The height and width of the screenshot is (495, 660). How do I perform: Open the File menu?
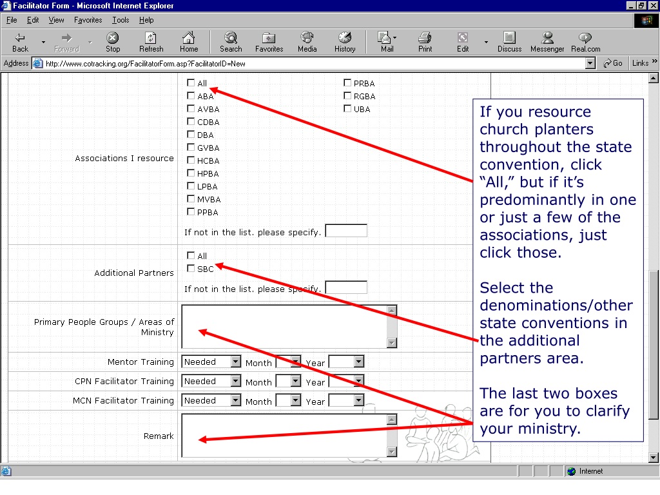(12, 20)
